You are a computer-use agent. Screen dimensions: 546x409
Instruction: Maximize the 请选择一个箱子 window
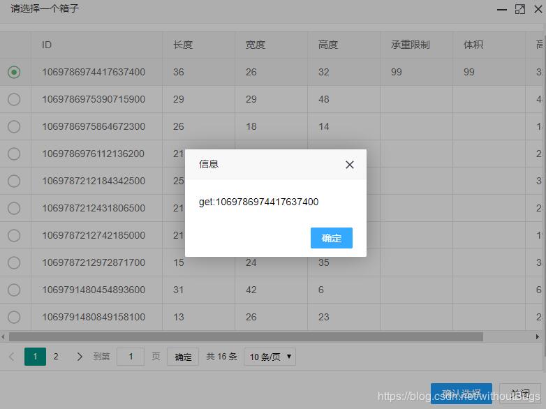point(520,9)
